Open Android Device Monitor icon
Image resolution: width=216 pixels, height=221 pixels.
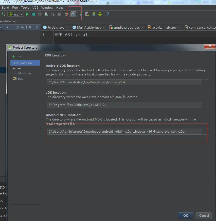click(x=100, y=14)
